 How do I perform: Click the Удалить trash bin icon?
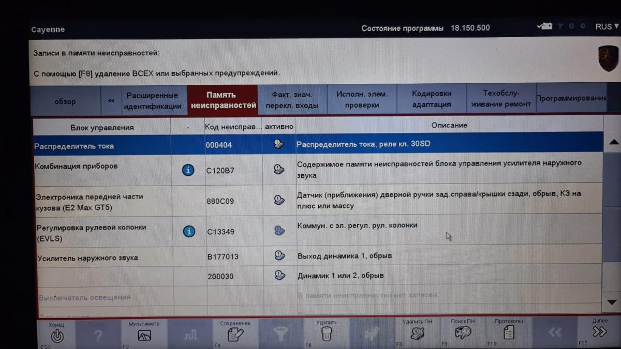pyautogui.click(x=326, y=334)
